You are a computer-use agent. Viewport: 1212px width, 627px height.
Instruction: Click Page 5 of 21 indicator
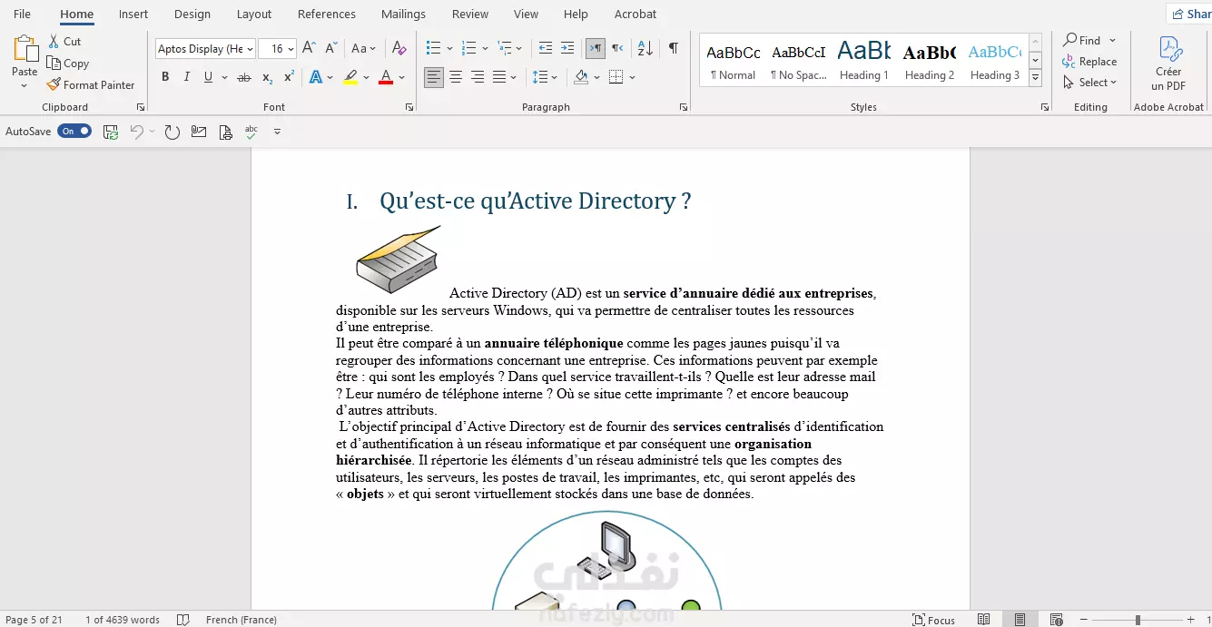tap(34, 620)
